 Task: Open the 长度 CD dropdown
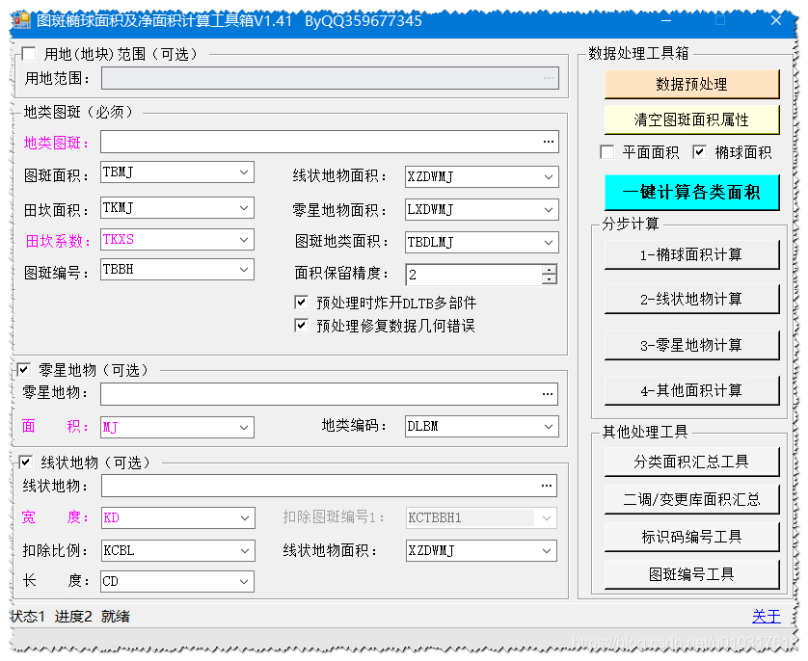[244, 582]
